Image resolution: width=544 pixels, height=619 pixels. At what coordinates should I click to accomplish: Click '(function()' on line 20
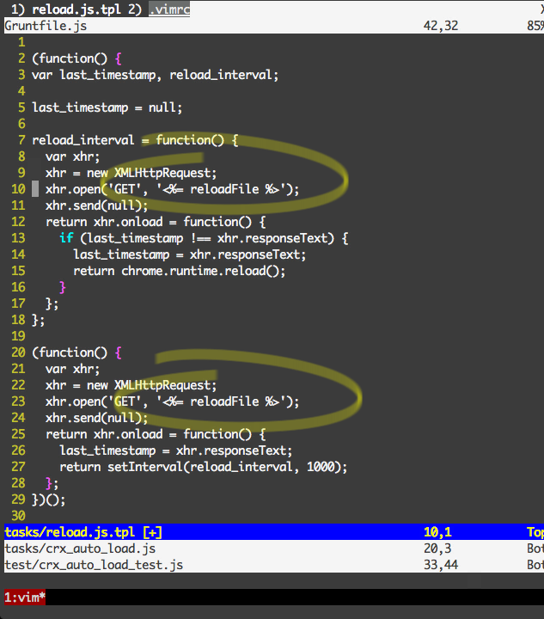pos(70,352)
